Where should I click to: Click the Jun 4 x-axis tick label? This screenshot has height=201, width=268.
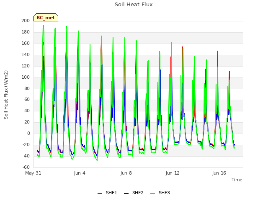[80, 173]
